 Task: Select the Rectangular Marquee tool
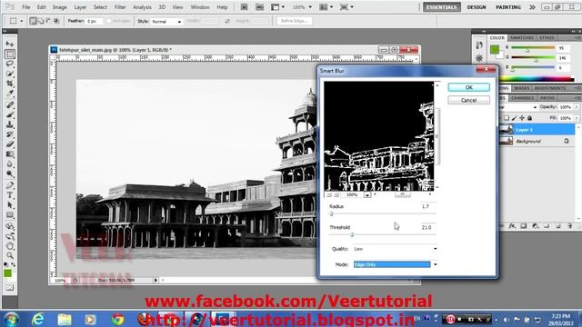point(10,54)
